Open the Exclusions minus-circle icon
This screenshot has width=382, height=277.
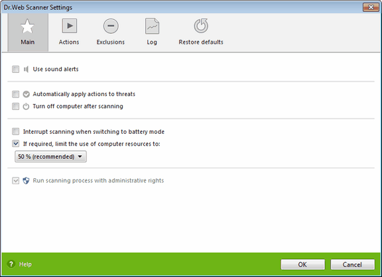click(x=111, y=26)
